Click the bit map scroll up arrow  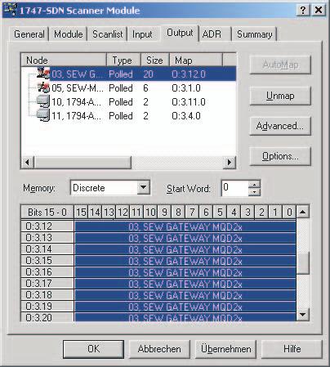(x=302, y=212)
